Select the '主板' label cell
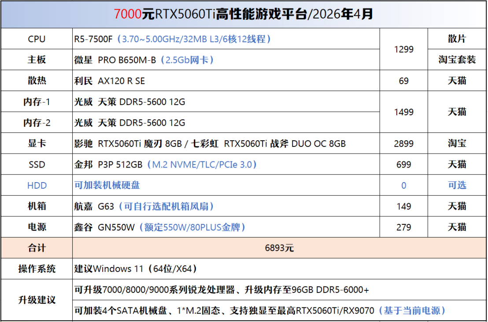The width and height of the screenshot is (488, 322). (x=37, y=60)
